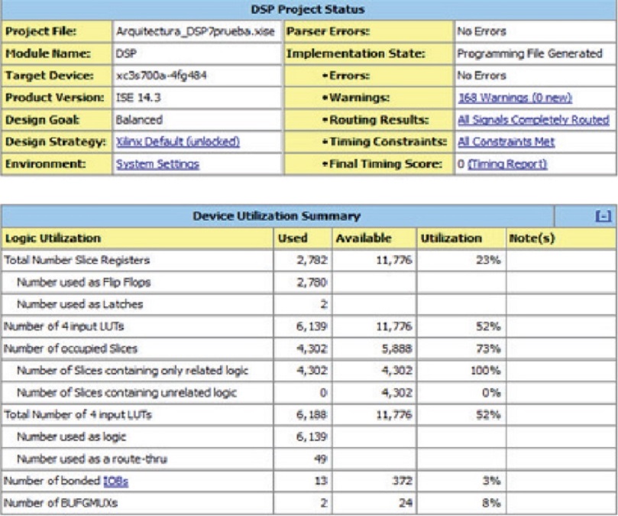Open the 168 Warnings link

click(514, 98)
